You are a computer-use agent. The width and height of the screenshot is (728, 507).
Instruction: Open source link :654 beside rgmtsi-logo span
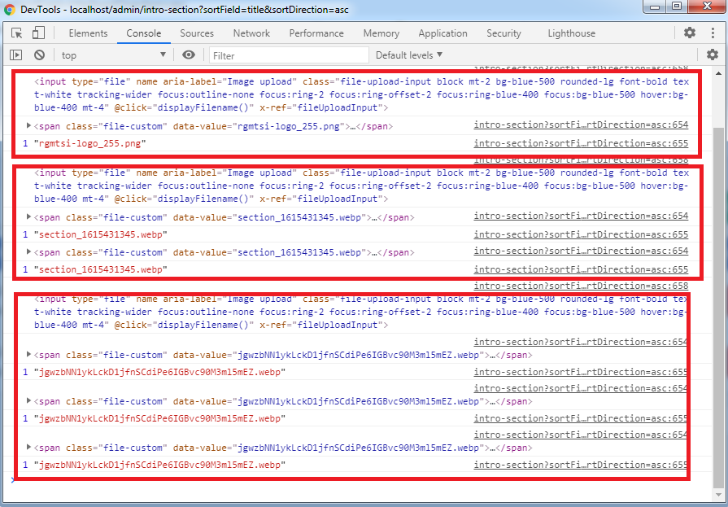(x=581, y=125)
